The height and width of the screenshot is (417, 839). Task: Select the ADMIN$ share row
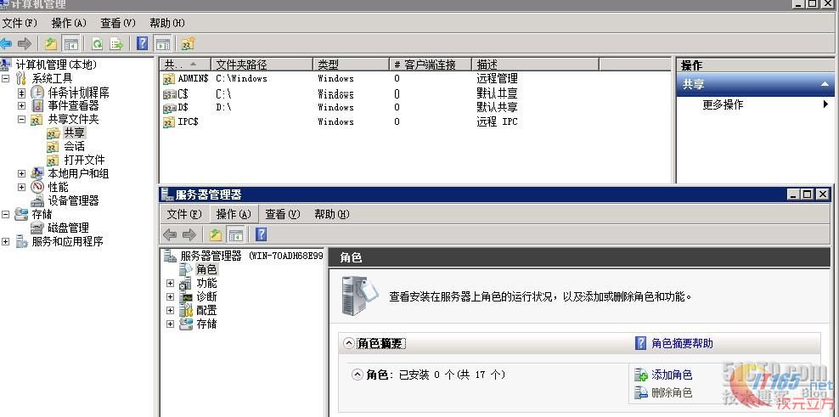pyautogui.click(x=415, y=79)
